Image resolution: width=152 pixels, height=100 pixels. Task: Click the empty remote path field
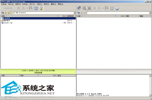tap(118, 13)
